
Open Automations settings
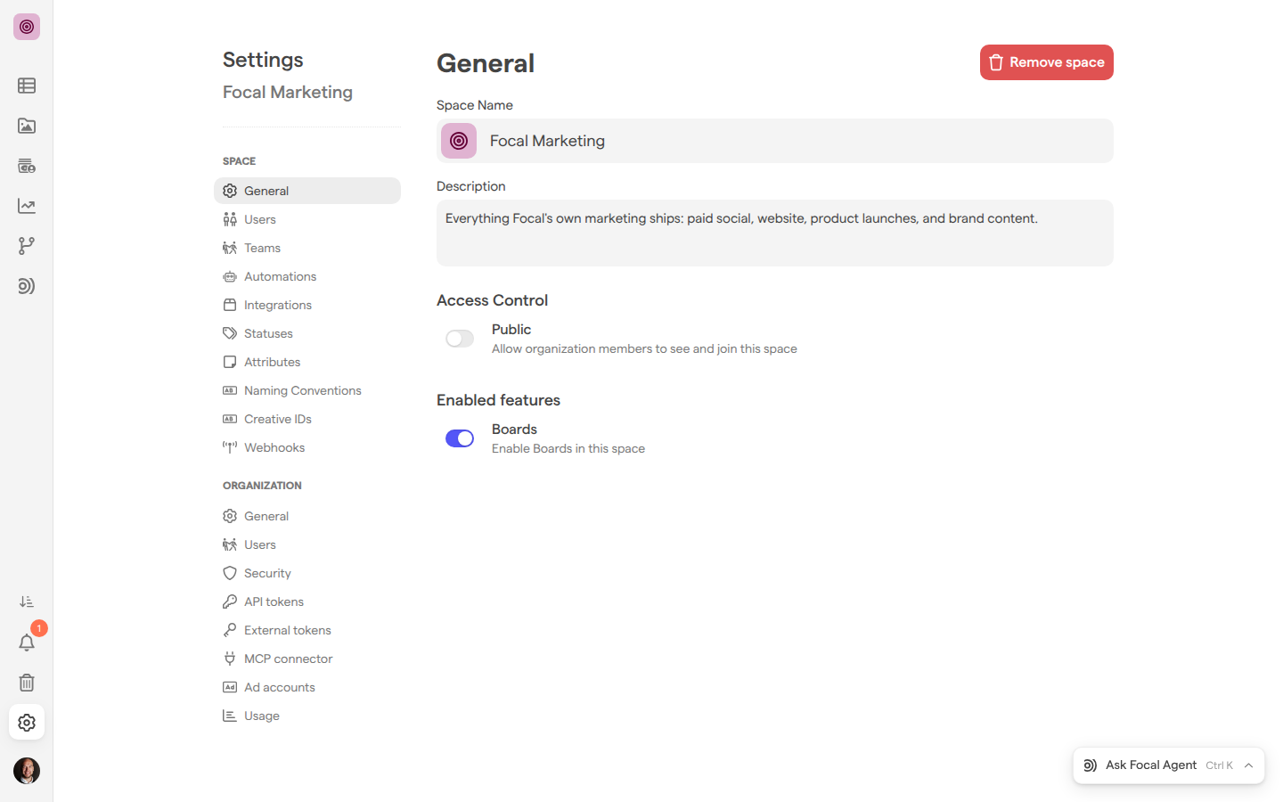pos(307,276)
